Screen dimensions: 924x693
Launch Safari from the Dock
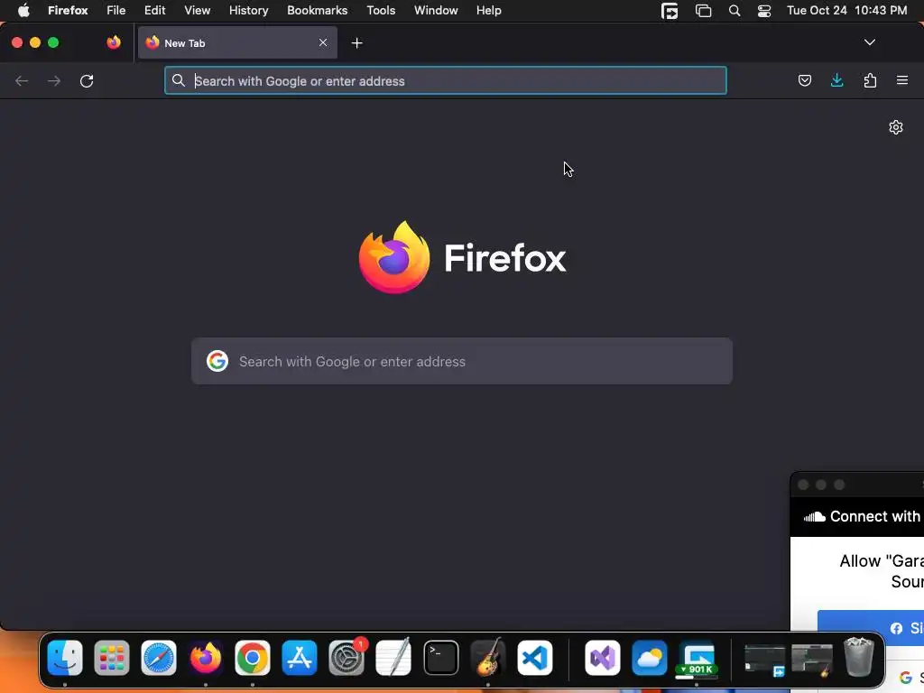[159, 658]
